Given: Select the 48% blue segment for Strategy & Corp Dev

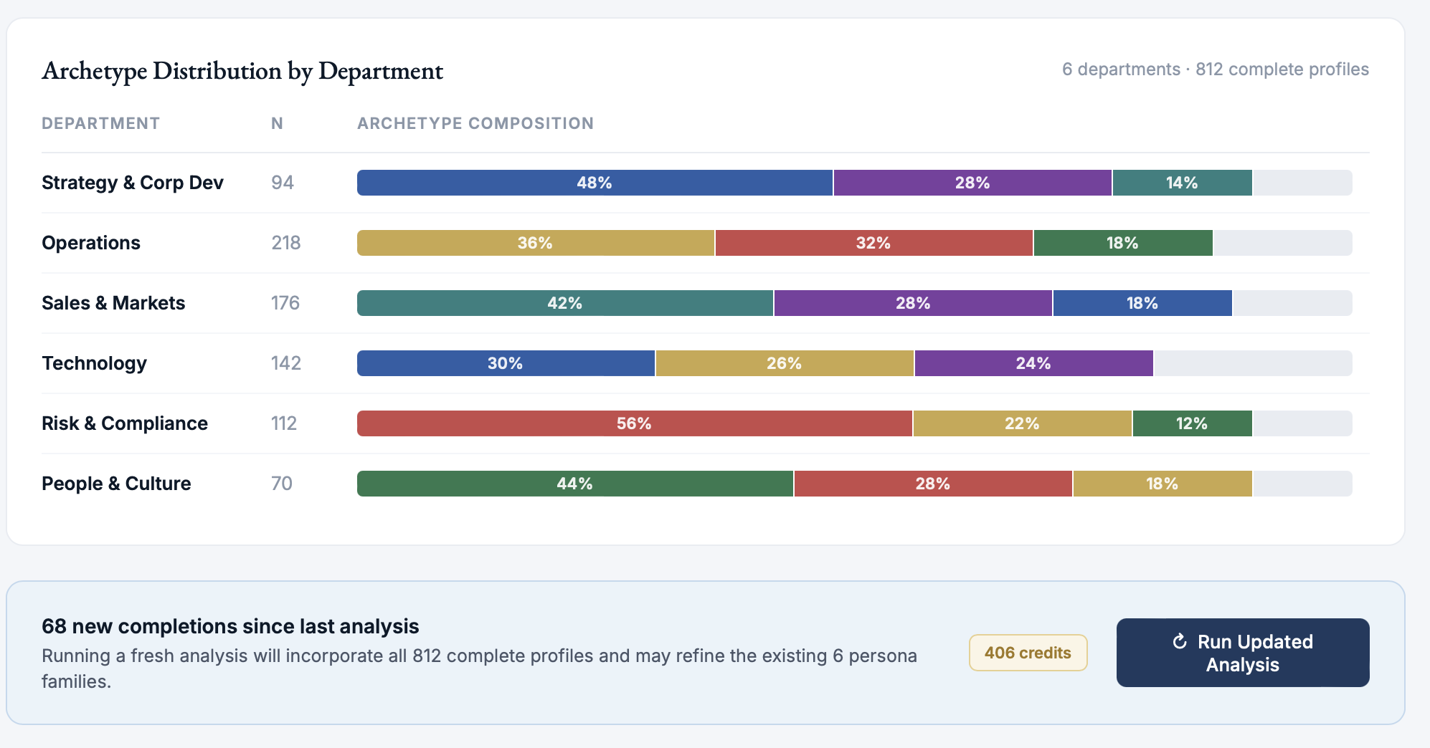Looking at the screenshot, I should [593, 183].
